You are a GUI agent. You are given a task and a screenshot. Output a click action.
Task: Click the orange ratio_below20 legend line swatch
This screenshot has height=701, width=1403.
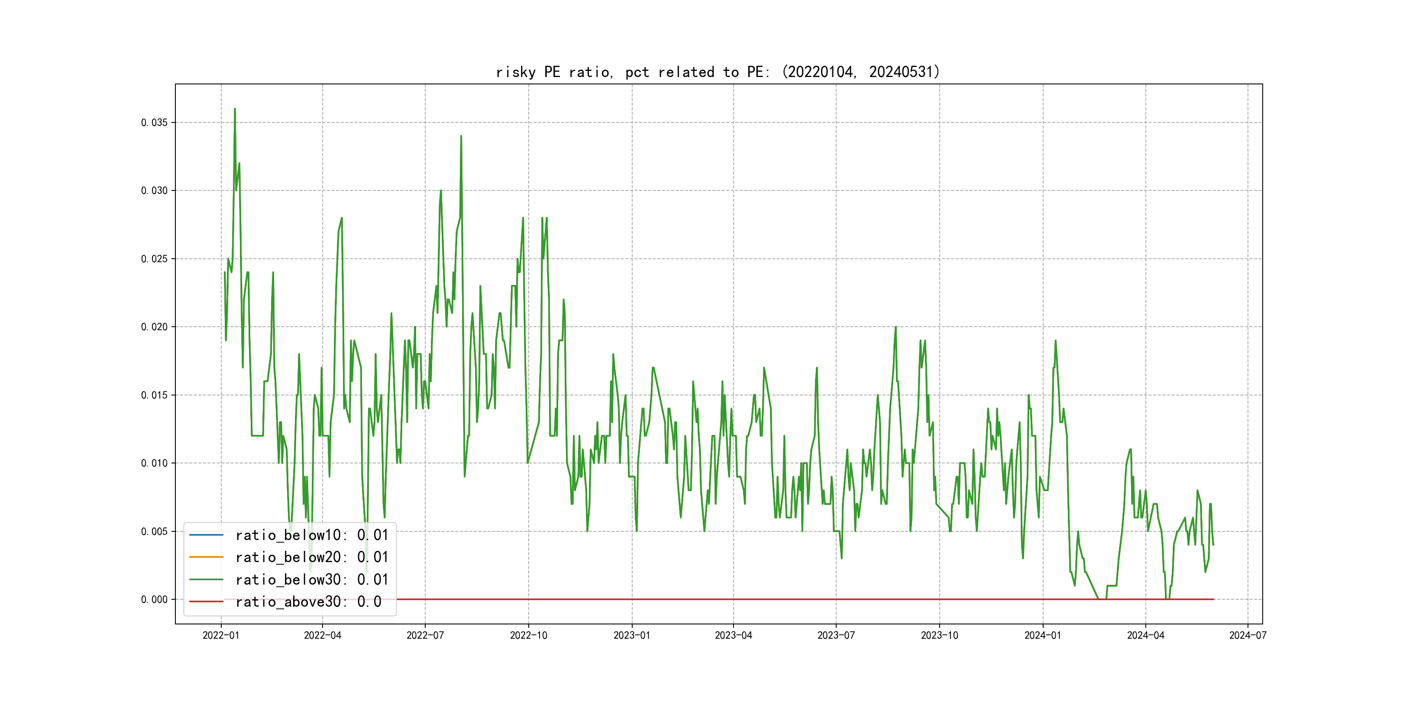click(x=206, y=557)
